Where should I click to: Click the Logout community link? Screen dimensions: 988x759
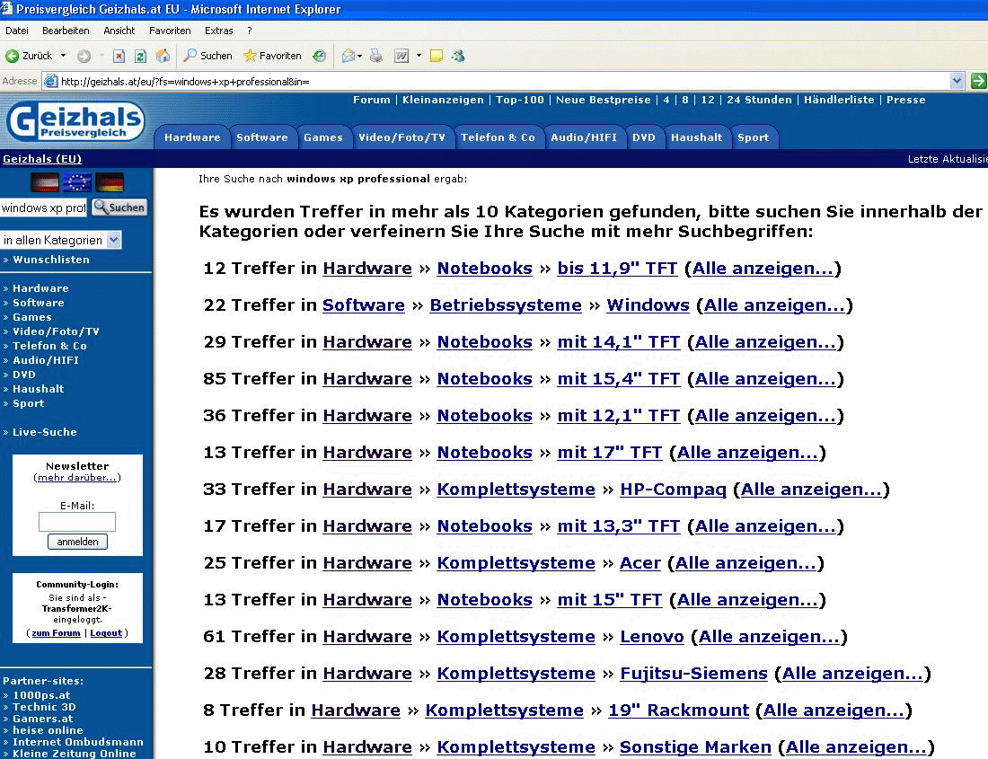coord(106,633)
